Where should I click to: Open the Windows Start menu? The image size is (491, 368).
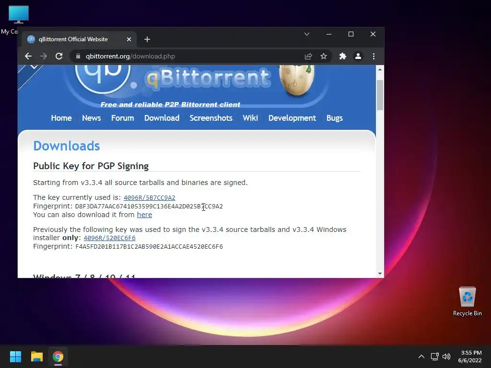(15, 356)
